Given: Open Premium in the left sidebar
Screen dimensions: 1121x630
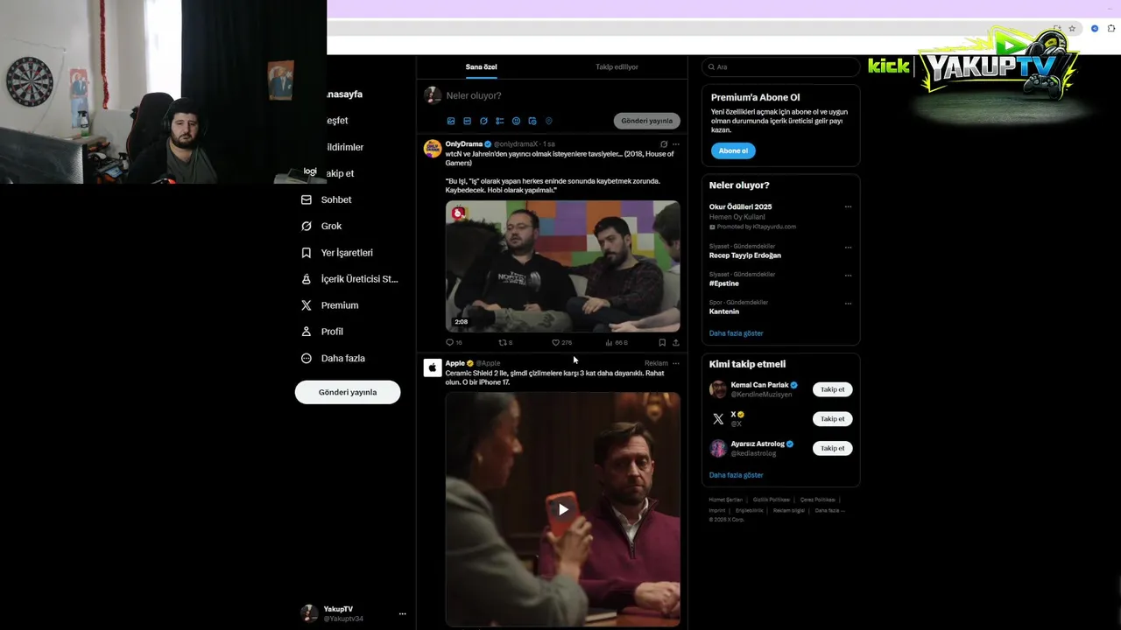Looking at the screenshot, I should tap(329, 305).
